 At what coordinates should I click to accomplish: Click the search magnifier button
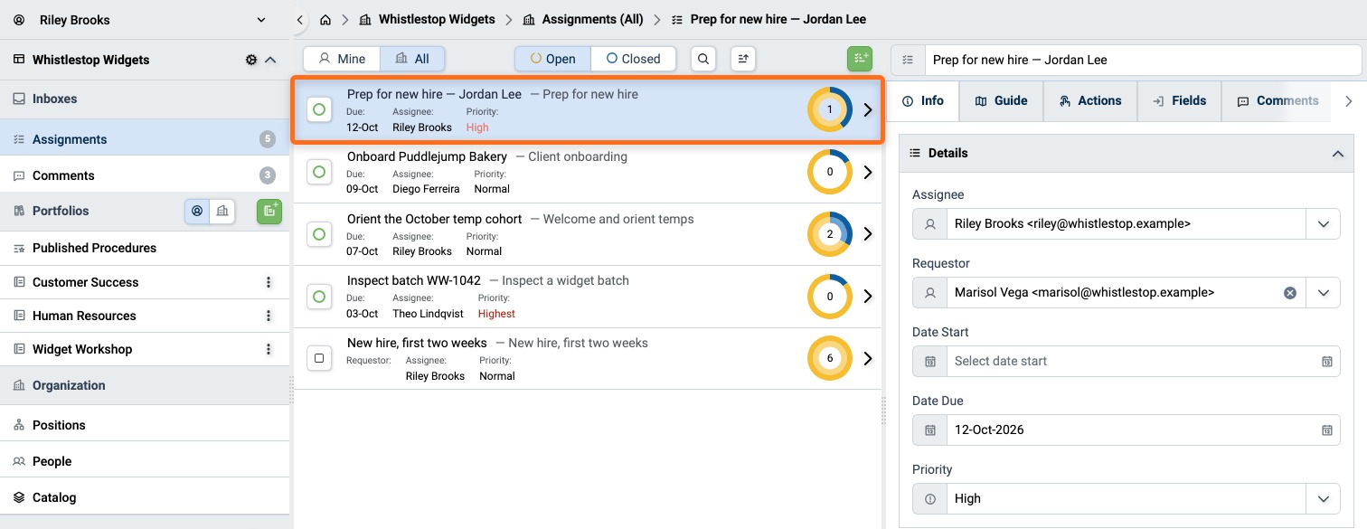[x=704, y=59]
